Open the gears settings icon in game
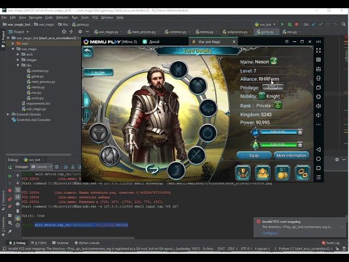 (x=302, y=172)
